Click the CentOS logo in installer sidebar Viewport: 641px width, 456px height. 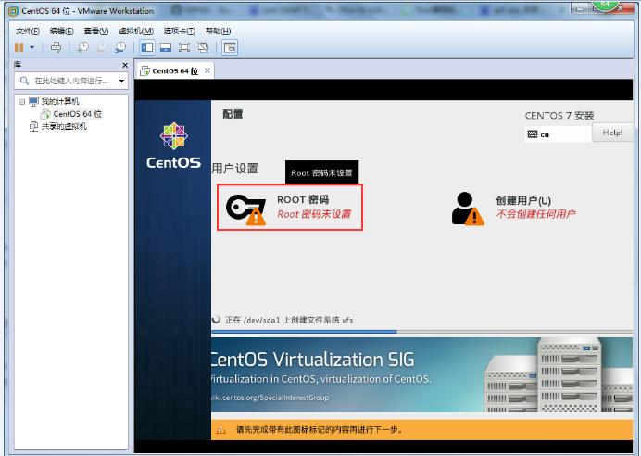point(174,146)
